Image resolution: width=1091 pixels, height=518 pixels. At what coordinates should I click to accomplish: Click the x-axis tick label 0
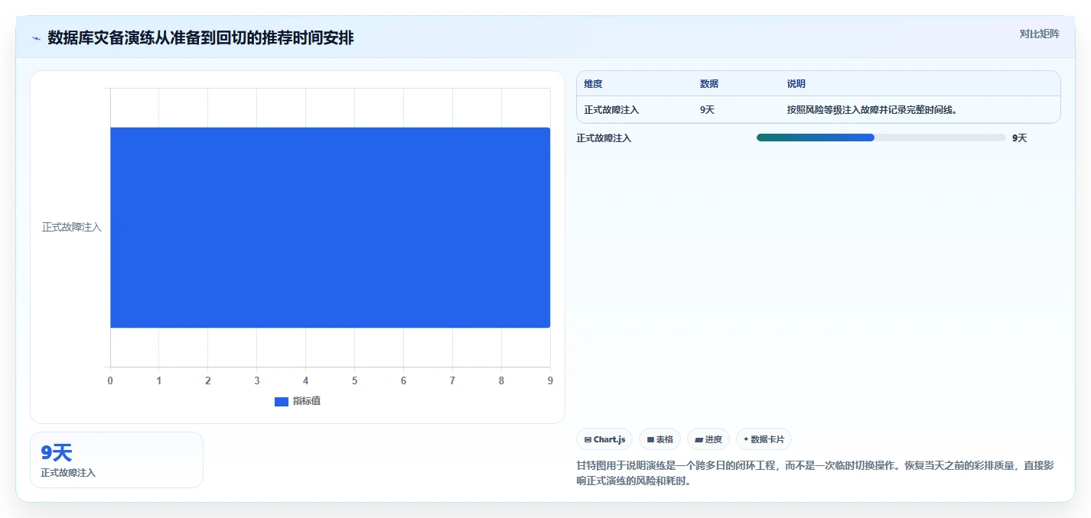(110, 380)
